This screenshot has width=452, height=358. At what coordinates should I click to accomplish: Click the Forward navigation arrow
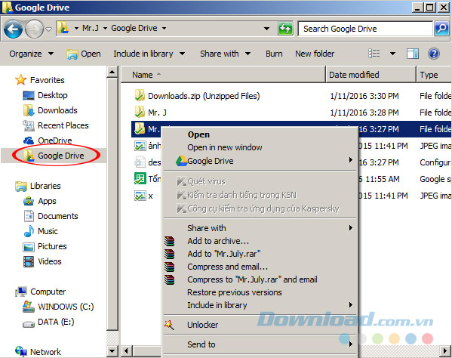pyautogui.click(x=34, y=29)
